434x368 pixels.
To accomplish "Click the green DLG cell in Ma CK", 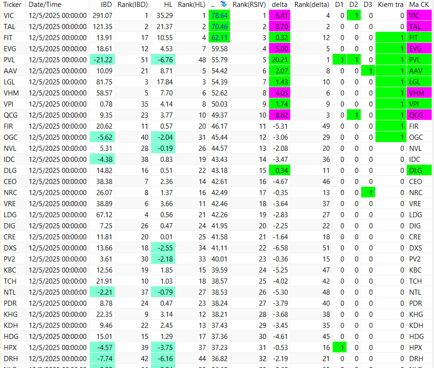I will (419, 171).
